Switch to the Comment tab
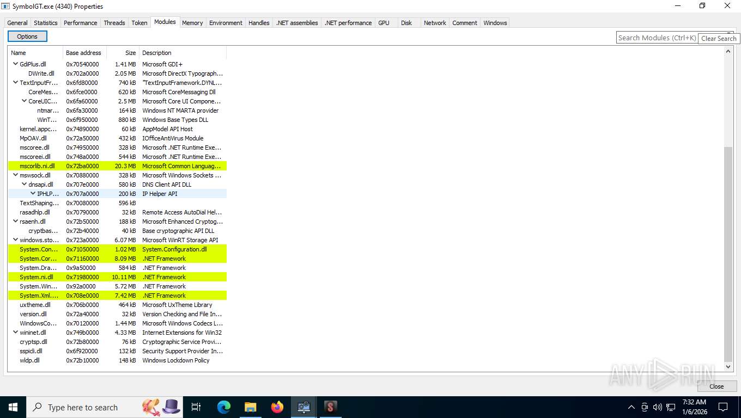The image size is (741, 418). 465,23
